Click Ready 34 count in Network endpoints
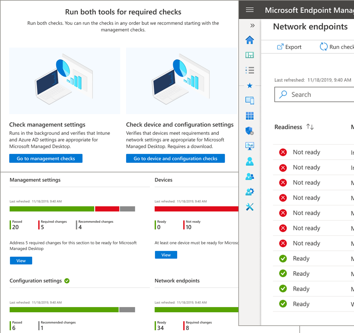The height and width of the screenshot is (333, 354). [161, 326]
